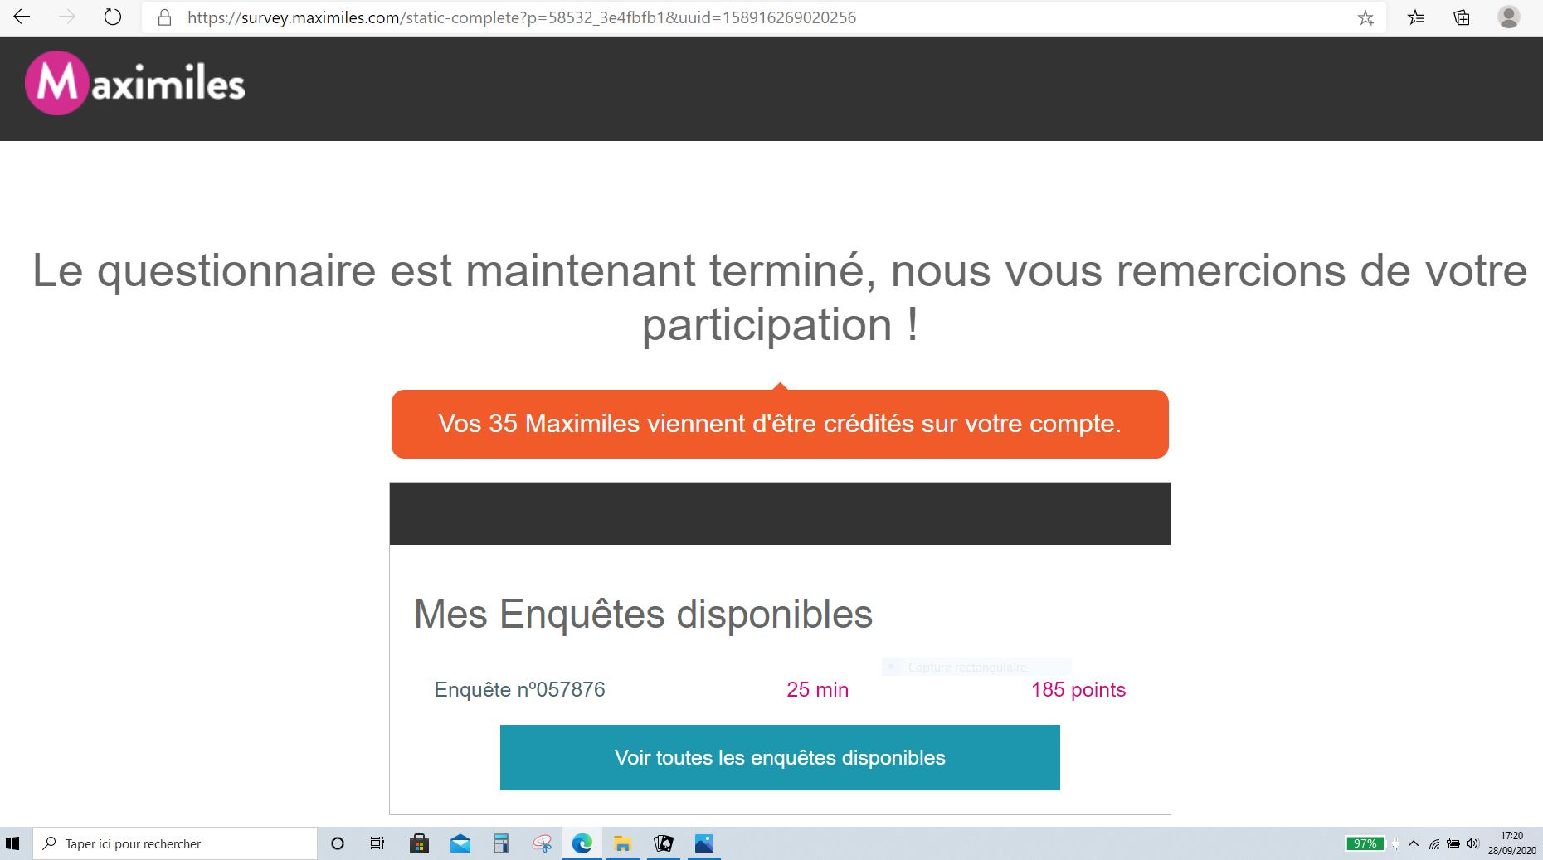Click the Maximiles logo

[x=135, y=83]
